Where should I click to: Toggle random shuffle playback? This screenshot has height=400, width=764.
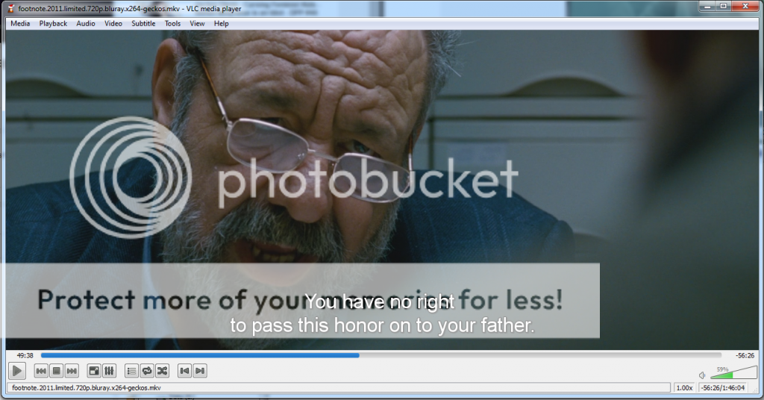tap(162, 371)
